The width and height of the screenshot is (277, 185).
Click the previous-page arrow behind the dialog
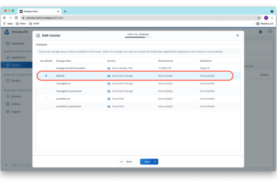(260, 66)
